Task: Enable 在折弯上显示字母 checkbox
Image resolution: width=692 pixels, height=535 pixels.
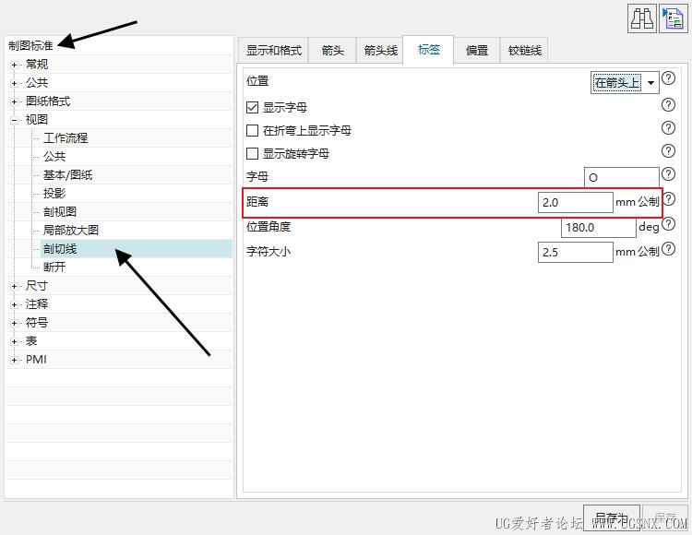Action: [x=252, y=131]
